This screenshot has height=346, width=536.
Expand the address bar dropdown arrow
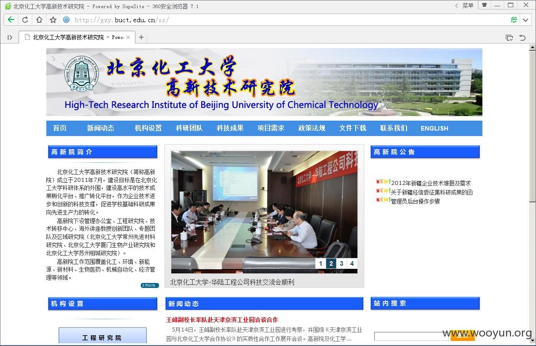click(526, 20)
